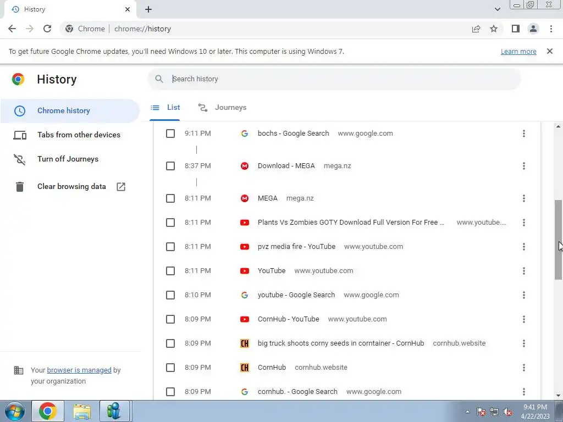Click the history list scrollbar thumb
The width and height of the screenshot is (563, 422).
coord(559,240)
